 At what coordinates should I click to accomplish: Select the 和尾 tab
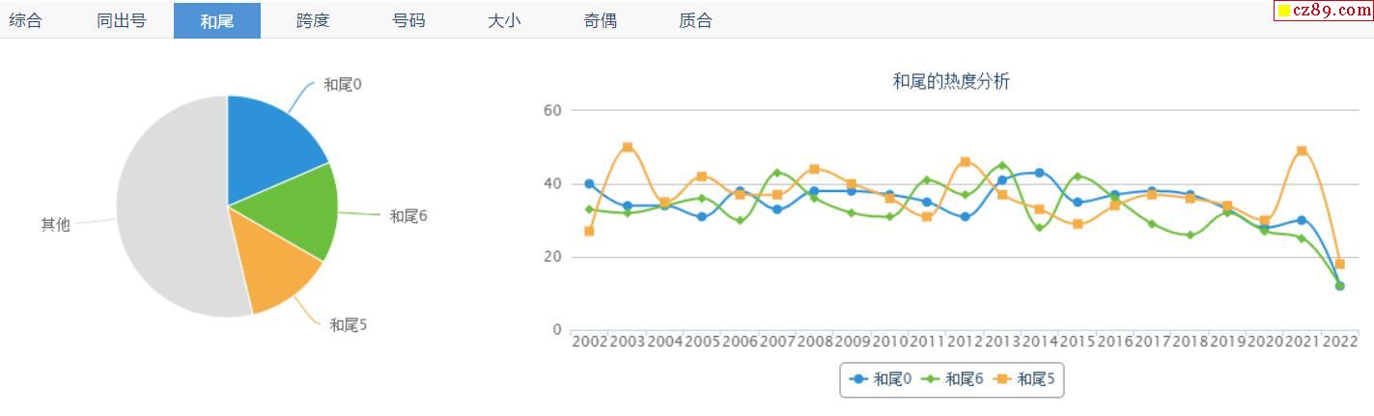coord(216,20)
